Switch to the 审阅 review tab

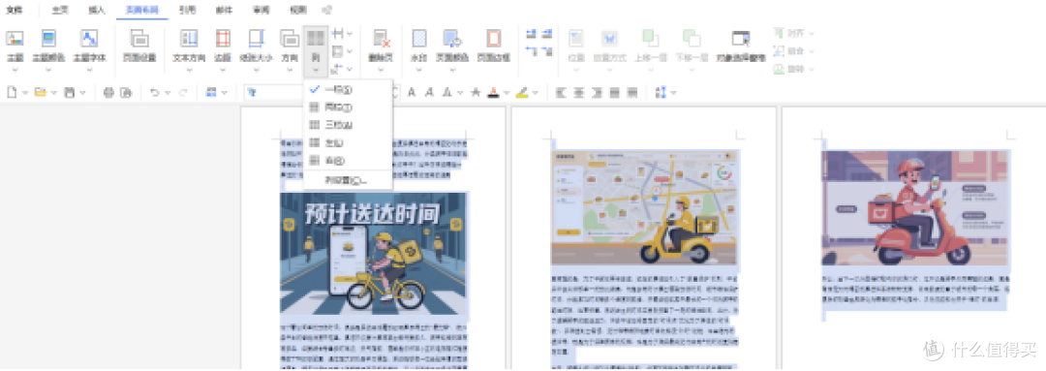261,10
